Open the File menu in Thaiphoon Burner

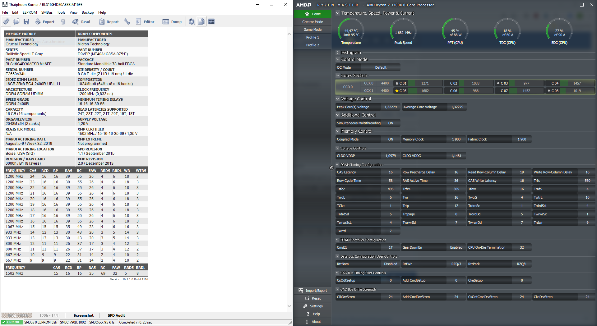5,12
